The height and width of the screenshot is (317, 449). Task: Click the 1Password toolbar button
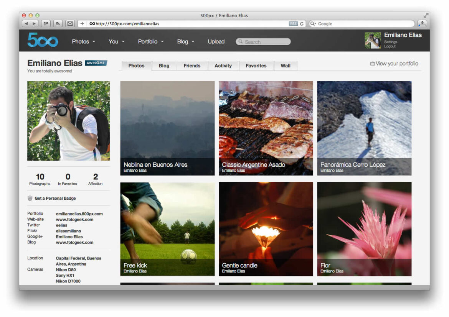pos(46,24)
